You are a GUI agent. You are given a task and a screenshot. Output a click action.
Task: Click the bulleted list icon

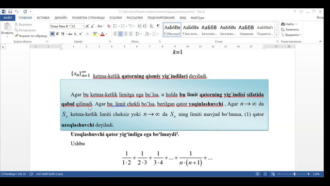tap(115, 26)
